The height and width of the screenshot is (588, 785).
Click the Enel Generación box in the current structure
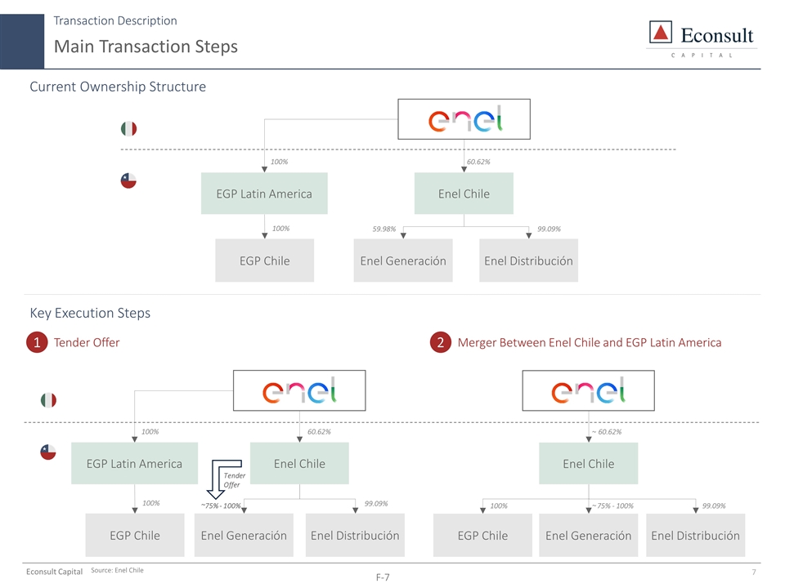[x=403, y=261]
